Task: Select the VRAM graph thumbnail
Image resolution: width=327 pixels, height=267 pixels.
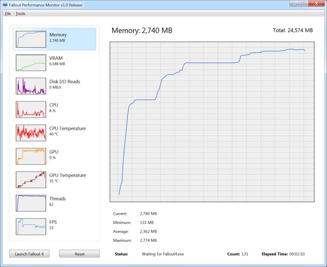Action: pyautogui.click(x=31, y=63)
